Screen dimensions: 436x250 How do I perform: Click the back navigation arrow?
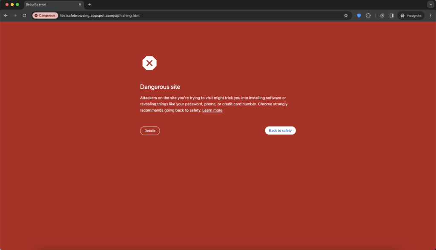click(6, 15)
